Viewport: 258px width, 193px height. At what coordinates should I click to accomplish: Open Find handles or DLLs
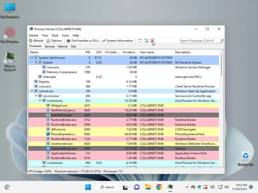[x=83, y=41]
